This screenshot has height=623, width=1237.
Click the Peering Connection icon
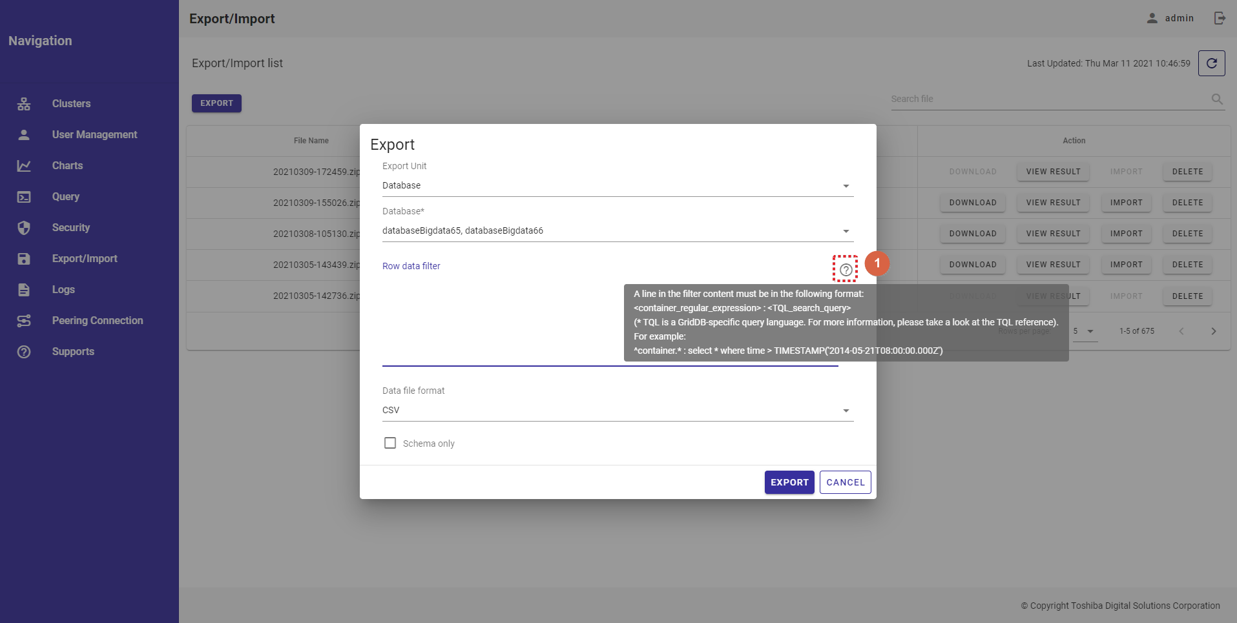24,320
